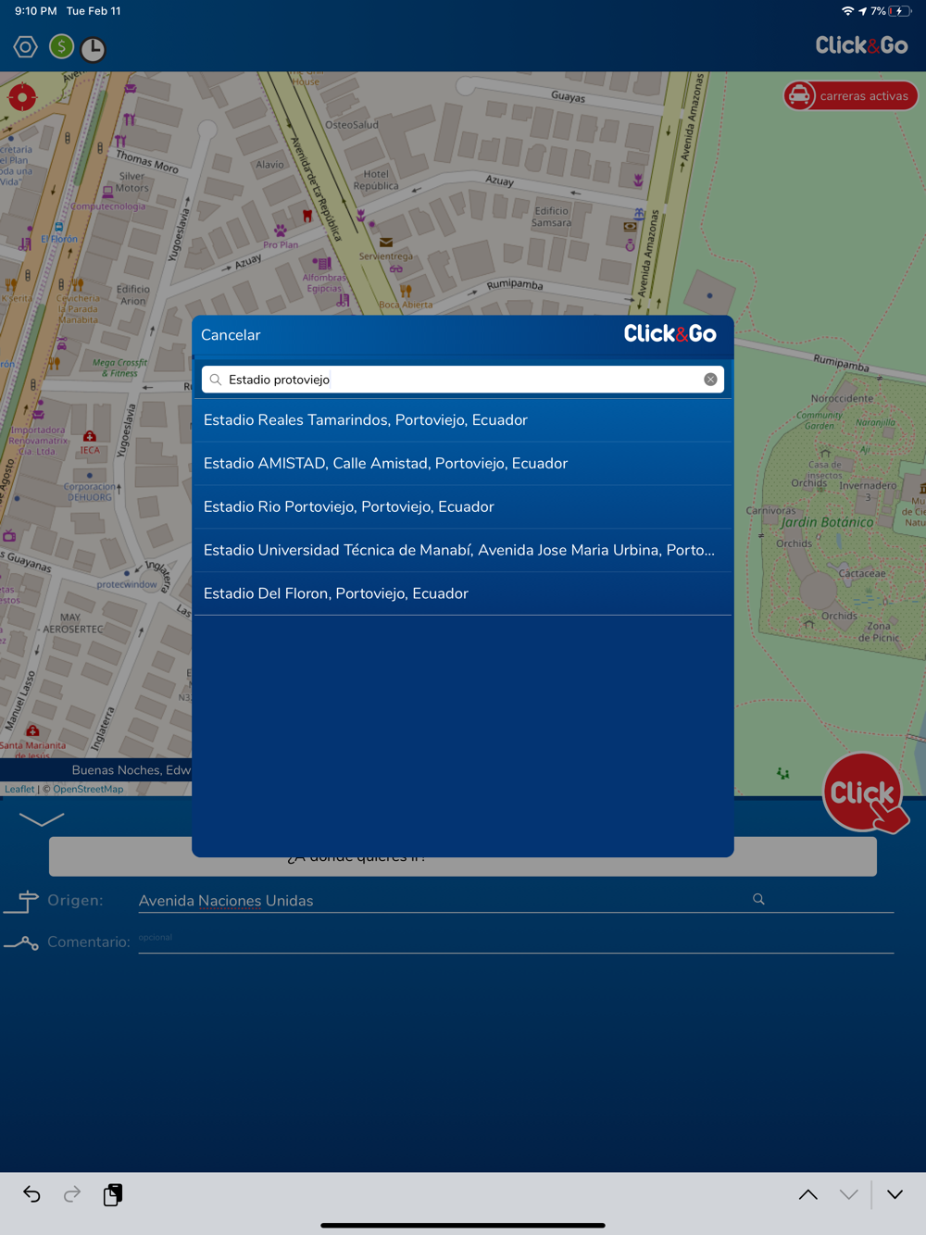Image resolution: width=926 pixels, height=1235 pixels.
Task: Tap the Edificio Samsara map label
Action: tap(551, 217)
